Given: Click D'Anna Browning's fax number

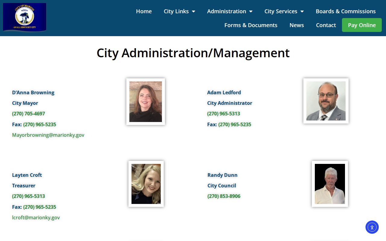Looking at the screenshot, I should click(x=40, y=124).
